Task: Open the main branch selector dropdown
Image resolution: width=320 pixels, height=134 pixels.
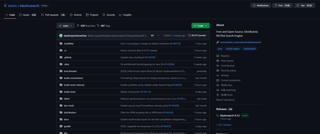Action: tap(66, 26)
